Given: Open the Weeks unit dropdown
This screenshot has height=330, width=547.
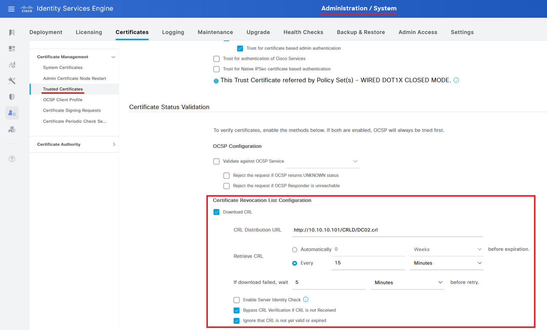Looking at the screenshot, I should click(x=446, y=249).
